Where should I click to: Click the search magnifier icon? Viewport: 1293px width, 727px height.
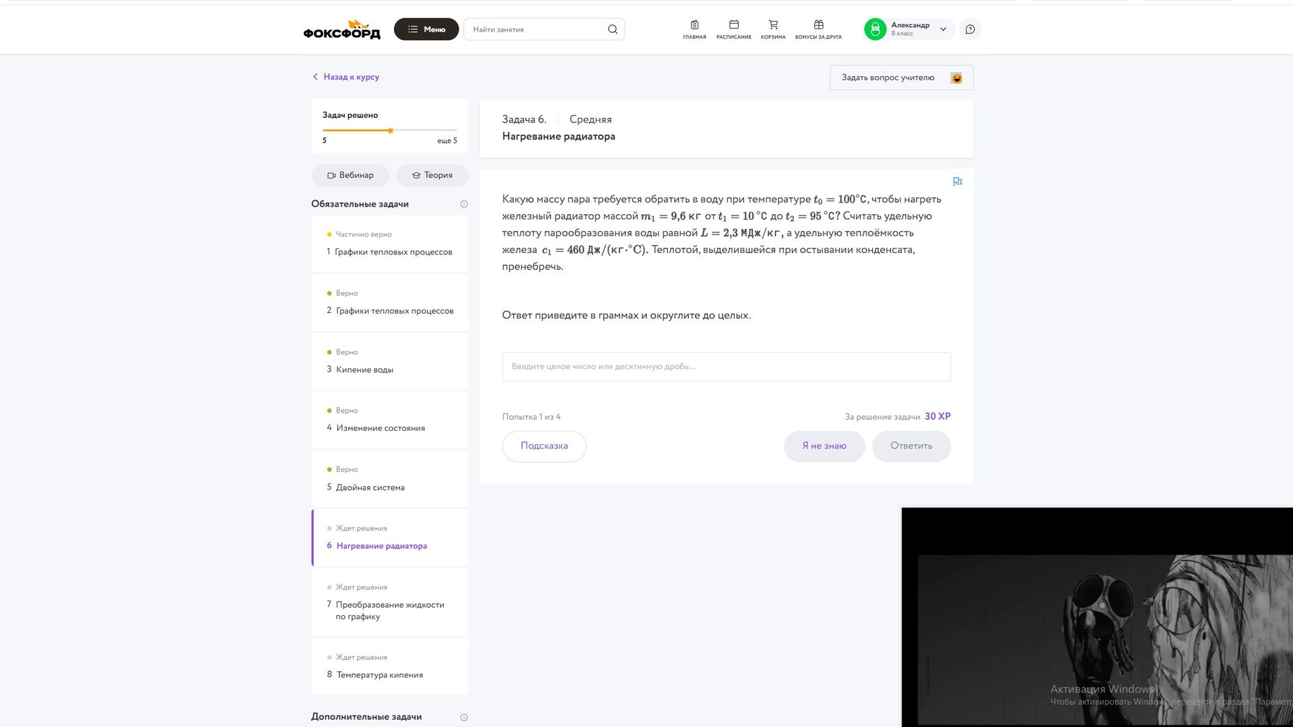(x=612, y=29)
